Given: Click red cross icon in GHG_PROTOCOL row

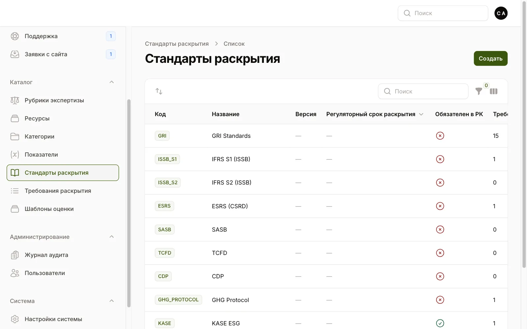Looking at the screenshot, I should click(x=440, y=300).
